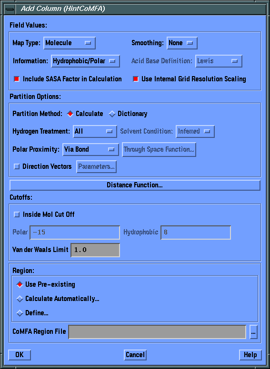Open the Information Hydrophobic/Polar dropdown
The height and width of the screenshot is (369, 270).
click(x=85, y=61)
